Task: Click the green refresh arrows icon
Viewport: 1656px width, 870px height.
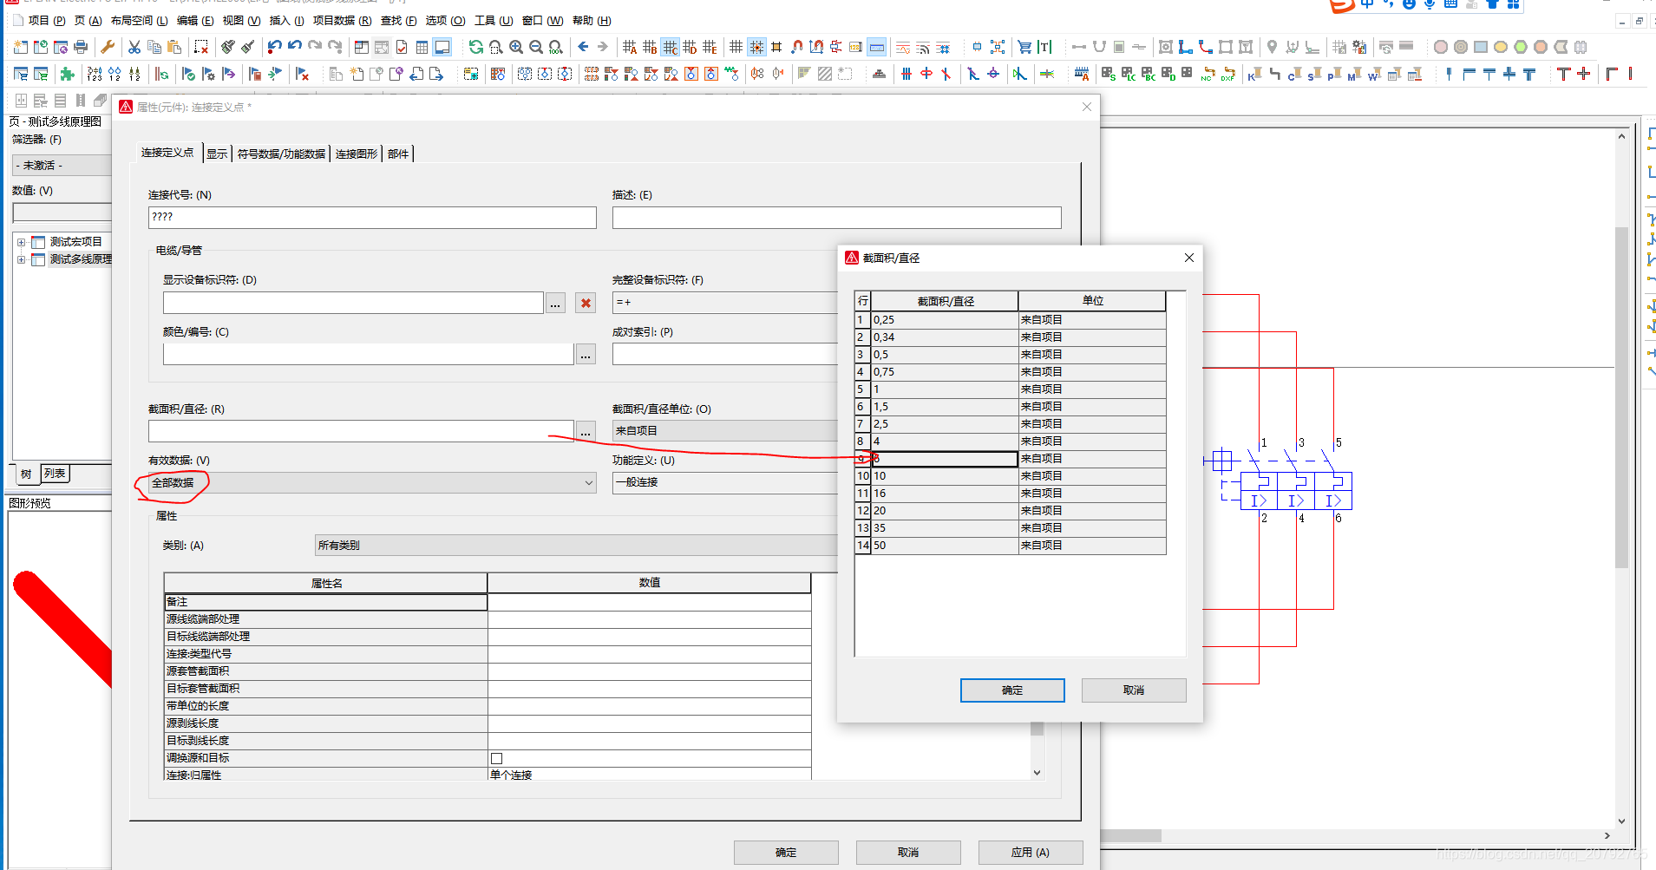Action: click(475, 47)
